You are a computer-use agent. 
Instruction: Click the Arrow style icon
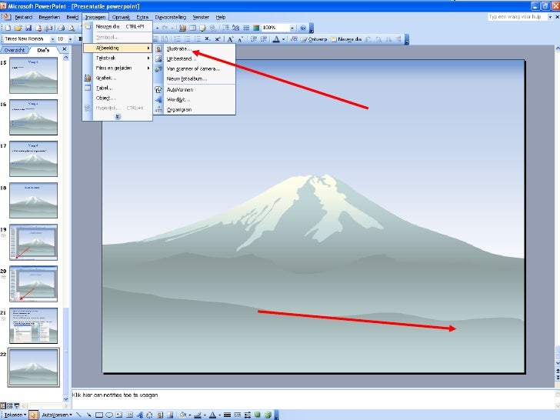click(247, 415)
